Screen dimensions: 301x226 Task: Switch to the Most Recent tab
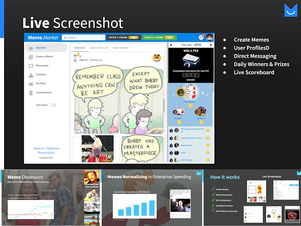coord(120,48)
